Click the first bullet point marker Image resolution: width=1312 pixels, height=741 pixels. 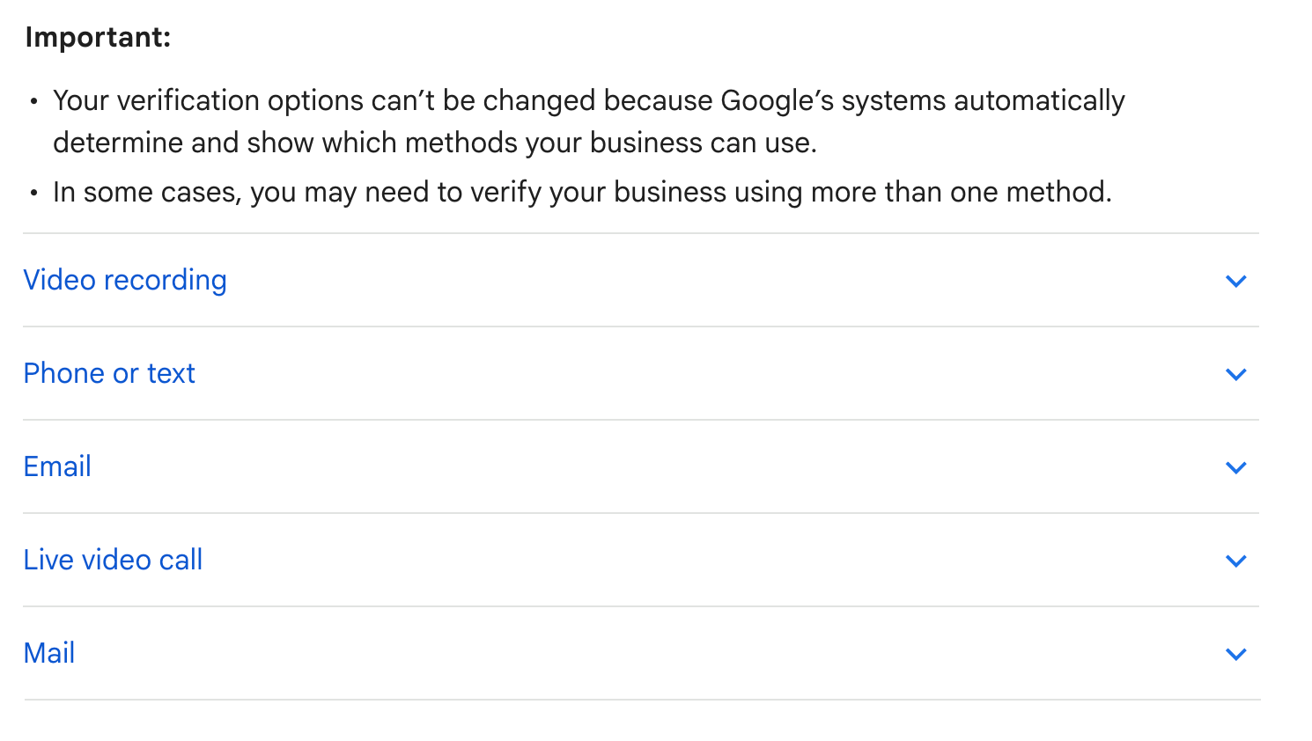pos(33,102)
